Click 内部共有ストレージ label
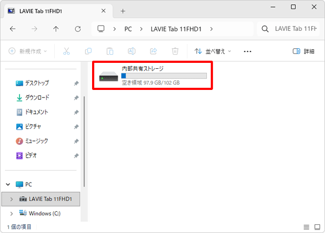 pyautogui.click(x=142, y=69)
